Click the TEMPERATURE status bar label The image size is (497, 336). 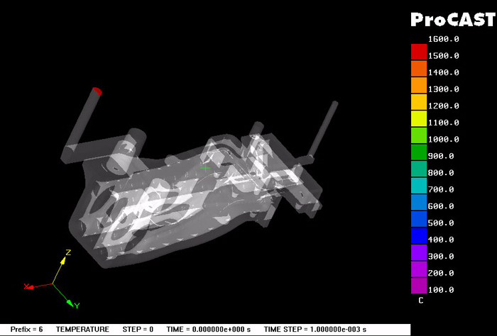82,330
